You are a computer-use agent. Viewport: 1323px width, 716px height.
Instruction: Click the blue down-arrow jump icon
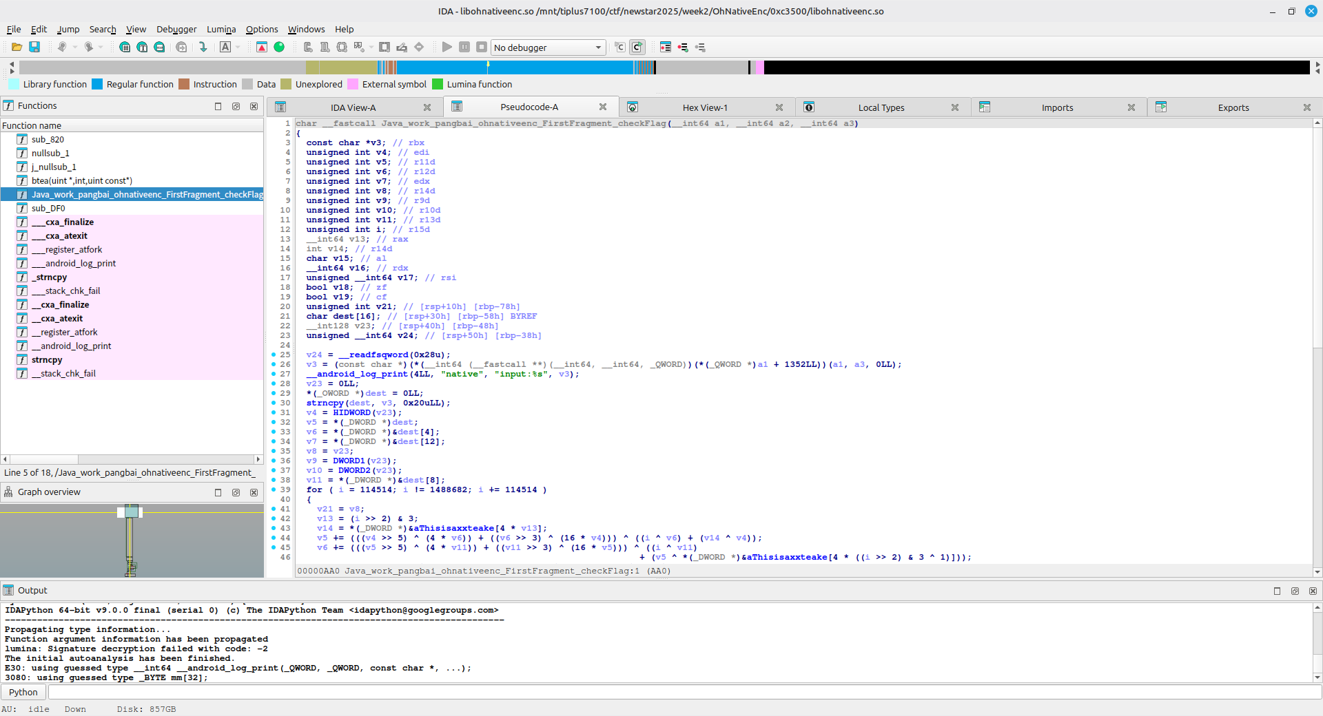tap(203, 47)
